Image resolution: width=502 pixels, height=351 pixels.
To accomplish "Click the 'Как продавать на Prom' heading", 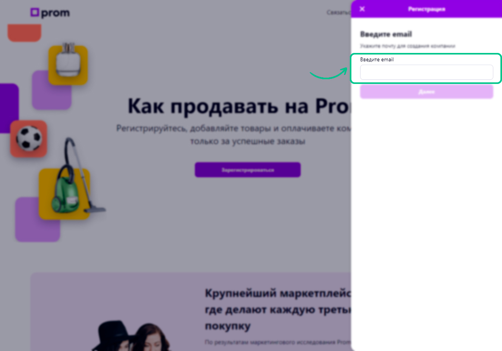I will click(239, 106).
